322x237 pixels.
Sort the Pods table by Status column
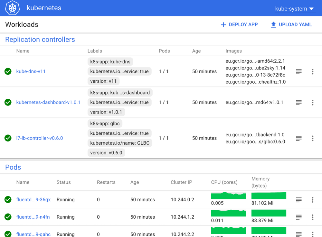pos(63,182)
